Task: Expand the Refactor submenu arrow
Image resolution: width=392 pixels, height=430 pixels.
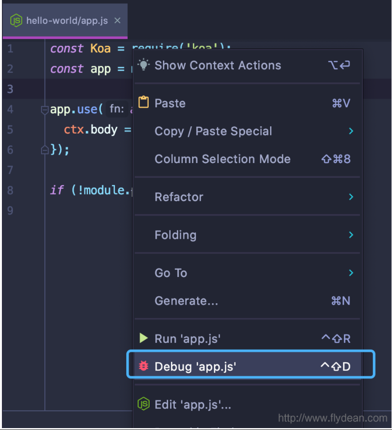Action: 351,197
